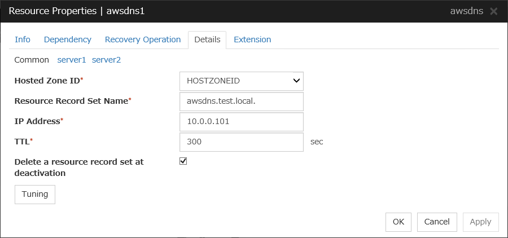Select the Details tab

coord(207,39)
